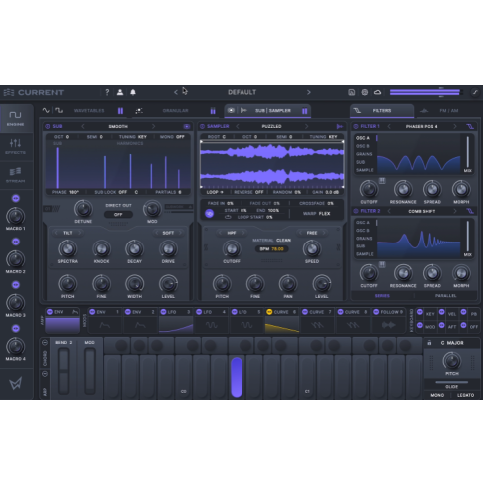Viewport: 484px width, 485px height.
Task: Click the AMP envelope shape icon
Action: point(75,312)
